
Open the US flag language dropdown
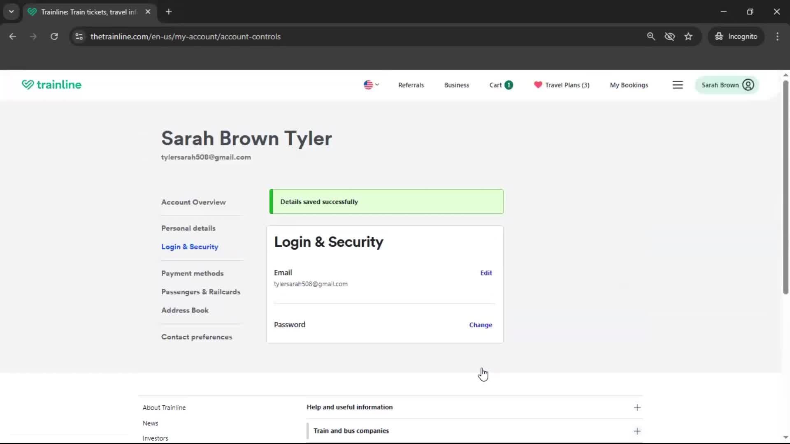(371, 85)
